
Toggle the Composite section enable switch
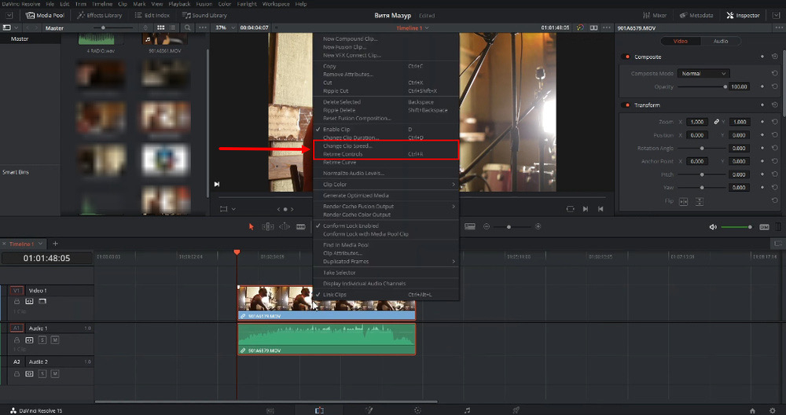pyautogui.click(x=626, y=57)
